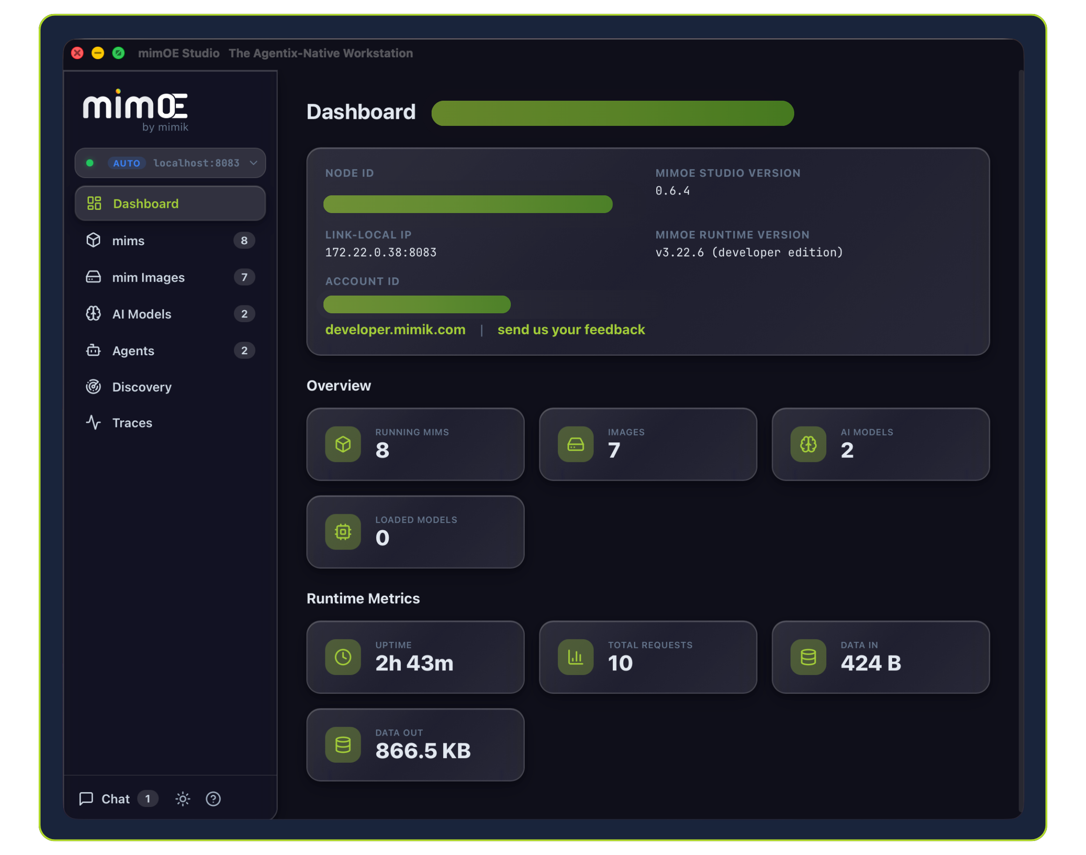The image size is (1086, 855).
Task: Click the runtime version v3.22.6 text
Action: point(749,252)
